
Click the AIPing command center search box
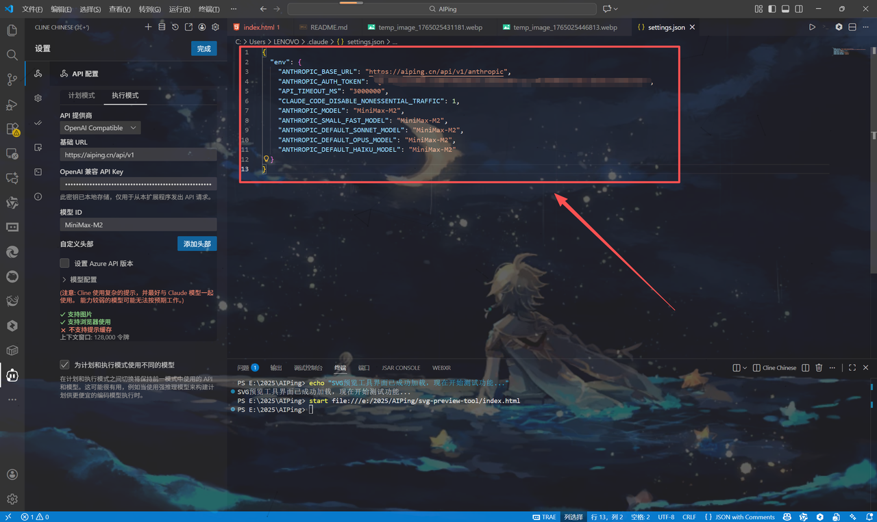(x=442, y=9)
